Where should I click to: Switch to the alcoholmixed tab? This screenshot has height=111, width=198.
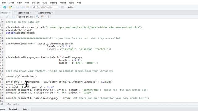tap(23, 13)
